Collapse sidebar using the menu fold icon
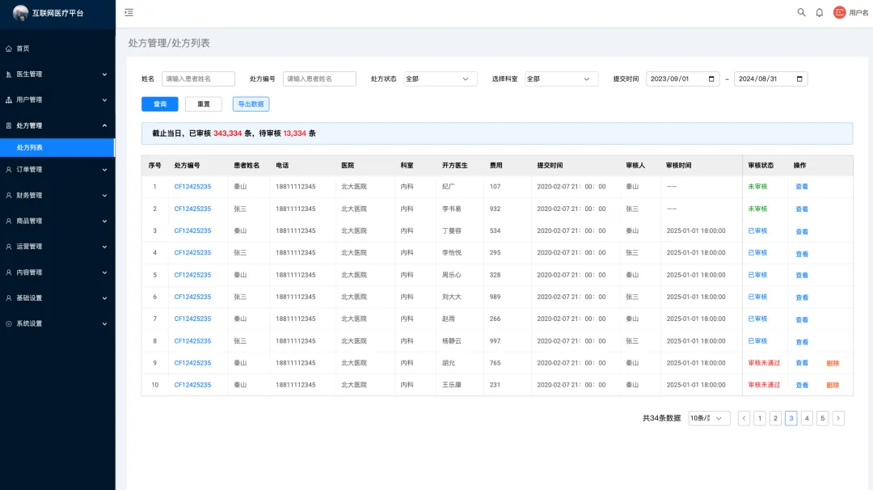 coord(129,12)
